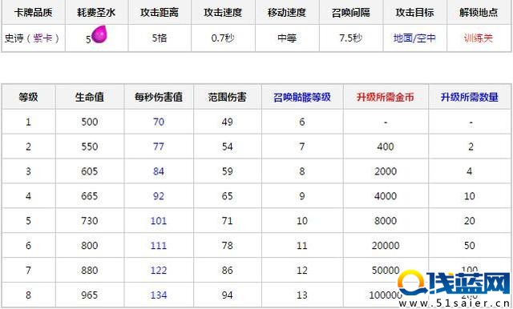The width and height of the screenshot is (513, 309).
Task: Click damage-per-second value 122
Action: point(159,270)
